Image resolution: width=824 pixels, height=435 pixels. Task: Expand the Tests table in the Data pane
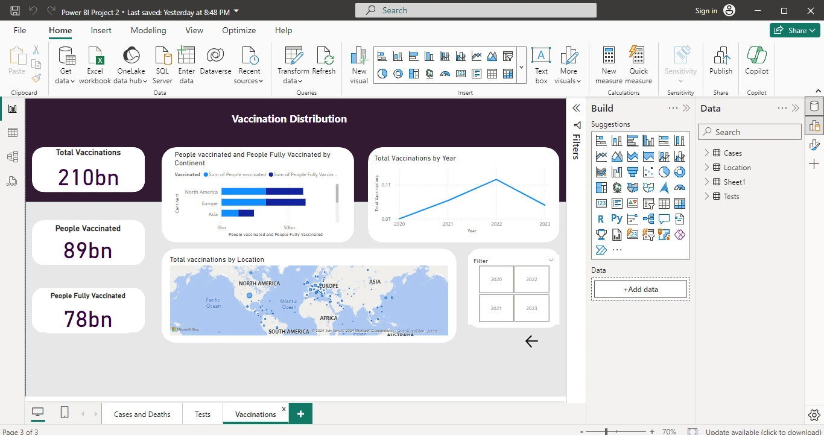pos(707,197)
